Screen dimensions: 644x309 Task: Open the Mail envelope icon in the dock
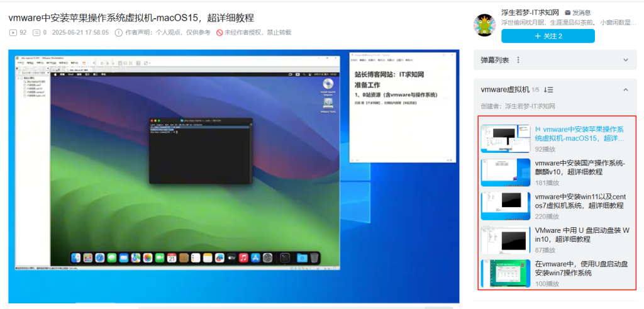(124, 257)
